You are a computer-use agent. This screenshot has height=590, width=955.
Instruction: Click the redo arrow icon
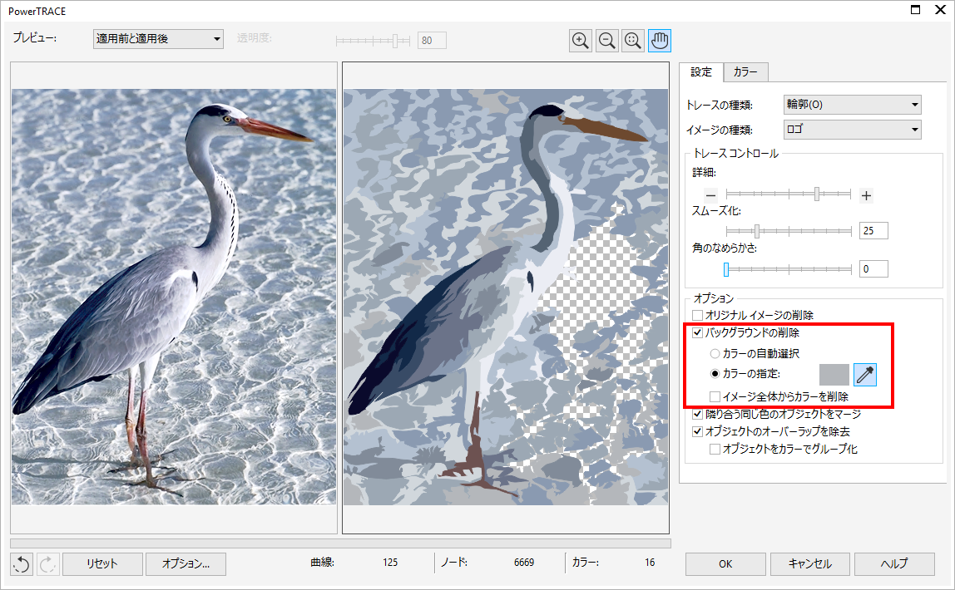pyautogui.click(x=47, y=564)
